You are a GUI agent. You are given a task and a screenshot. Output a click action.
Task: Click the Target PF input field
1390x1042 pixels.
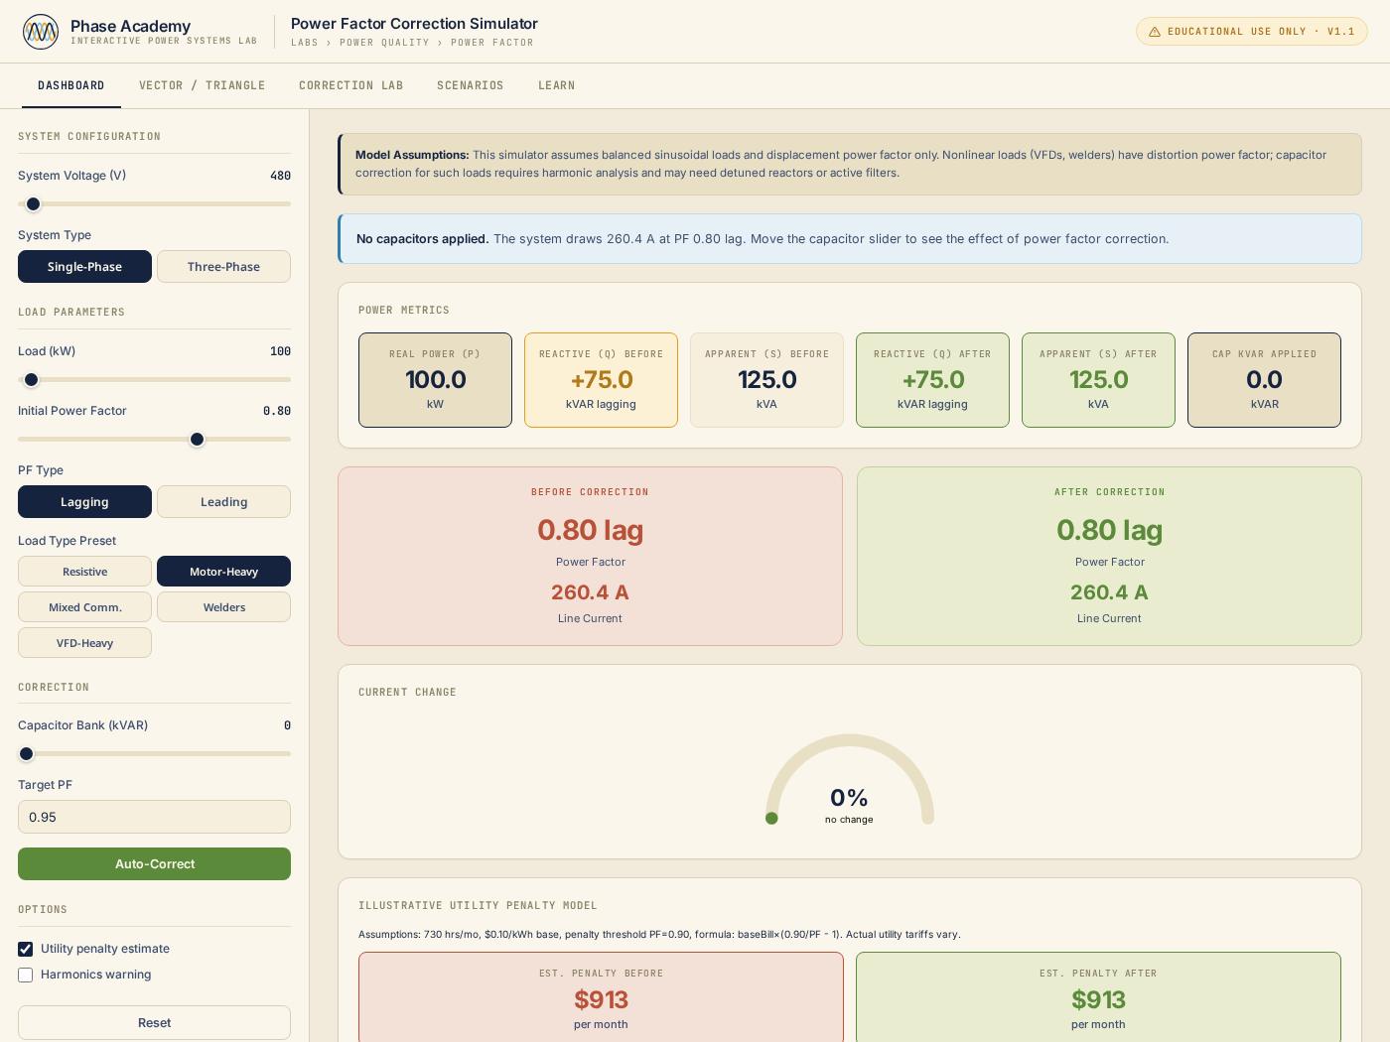154,817
